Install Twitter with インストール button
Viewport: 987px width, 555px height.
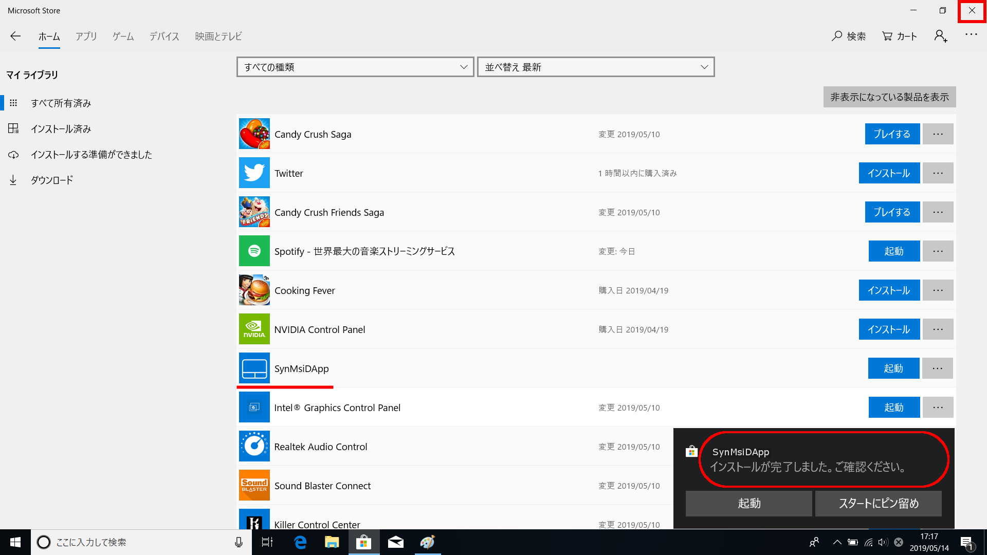889,173
